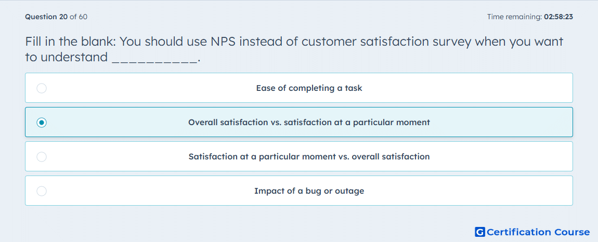Open the "Certification Course" watermark text
This screenshot has height=242, width=598.
point(538,232)
